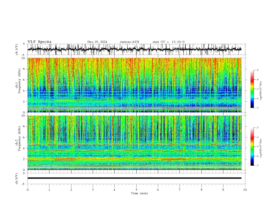The image size is (276, 213).
Task: Click time axis tick label '7'
Action: 180,190
